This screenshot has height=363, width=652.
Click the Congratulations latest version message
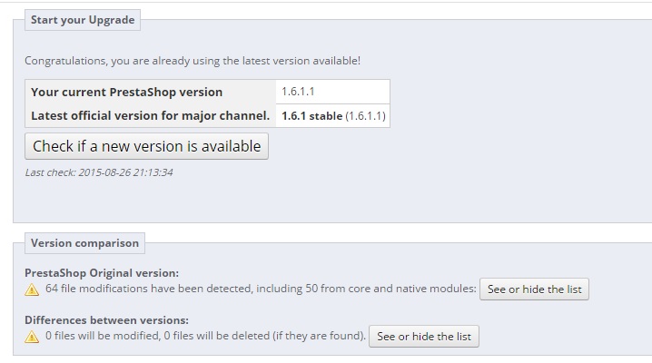pyautogui.click(x=193, y=61)
